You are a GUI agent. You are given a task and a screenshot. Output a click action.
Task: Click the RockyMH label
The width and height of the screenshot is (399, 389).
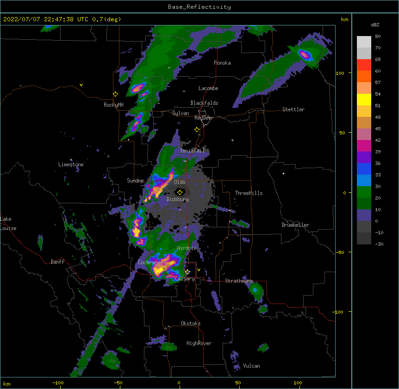(113, 105)
